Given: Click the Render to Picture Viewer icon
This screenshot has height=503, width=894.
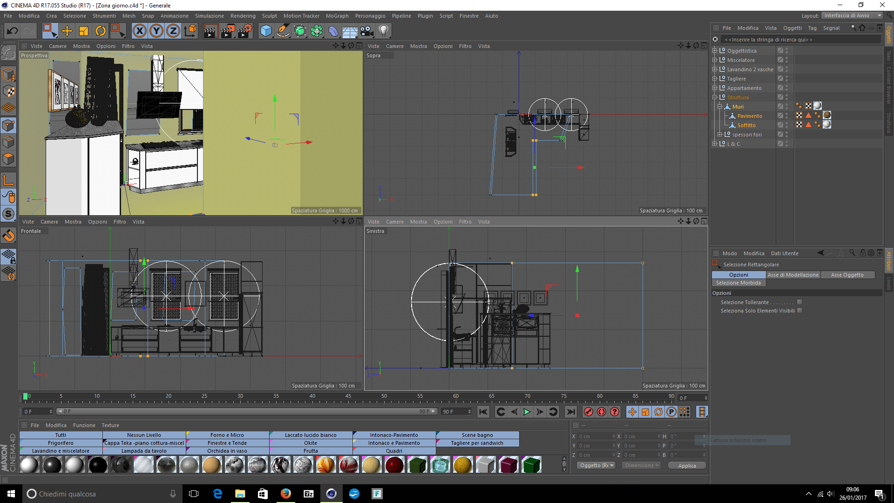Looking at the screenshot, I should (x=228, y=31).
